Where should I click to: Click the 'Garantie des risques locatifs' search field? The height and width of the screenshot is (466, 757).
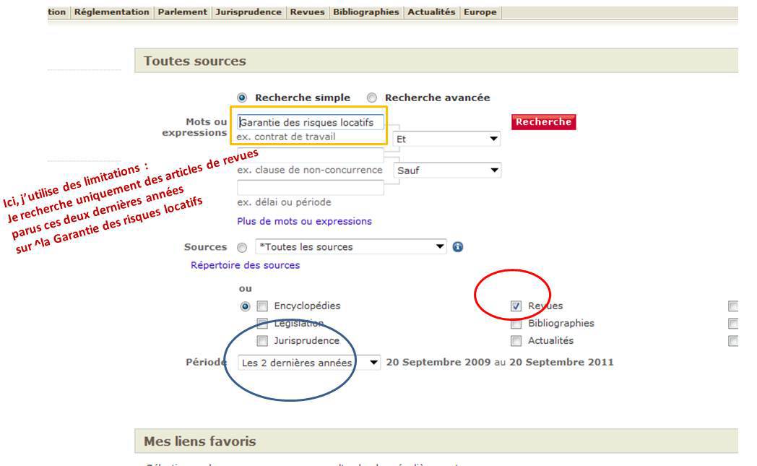(311, 123)
